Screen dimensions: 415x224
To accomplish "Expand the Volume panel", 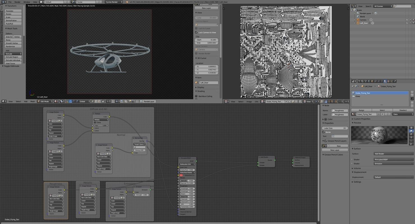I will coord(357,168).
